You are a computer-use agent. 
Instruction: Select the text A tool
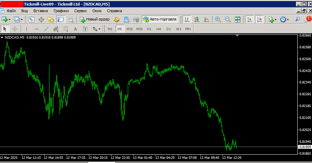75,29
